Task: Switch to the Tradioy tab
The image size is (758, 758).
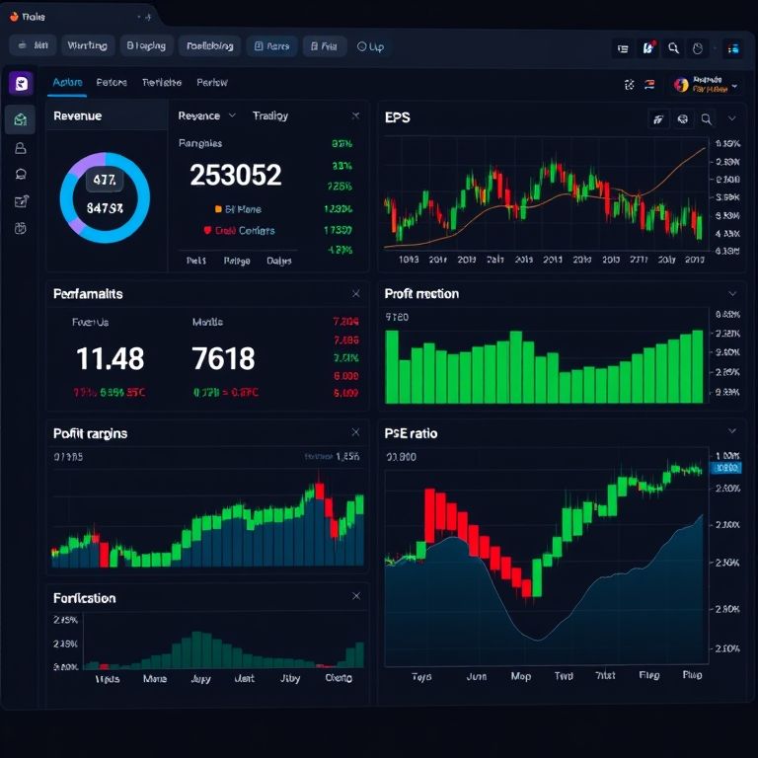Action: 269,115
